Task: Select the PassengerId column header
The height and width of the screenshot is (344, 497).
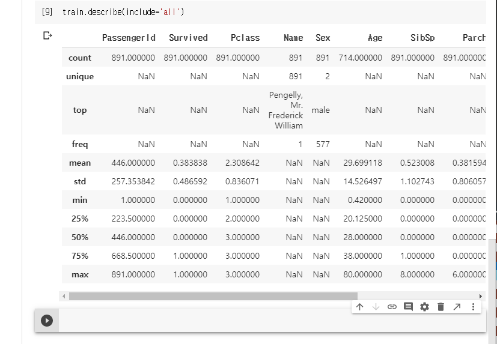Action: click(x=129, y=37)
